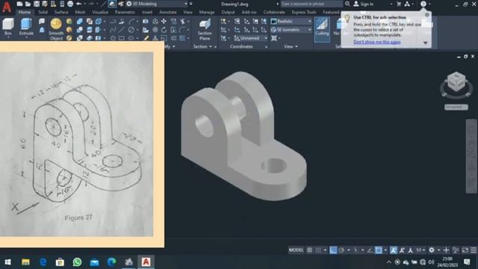Screen dimensions: 478x269
Task: Open File Explorer from the taskbar
Action: tap(25, 262)
